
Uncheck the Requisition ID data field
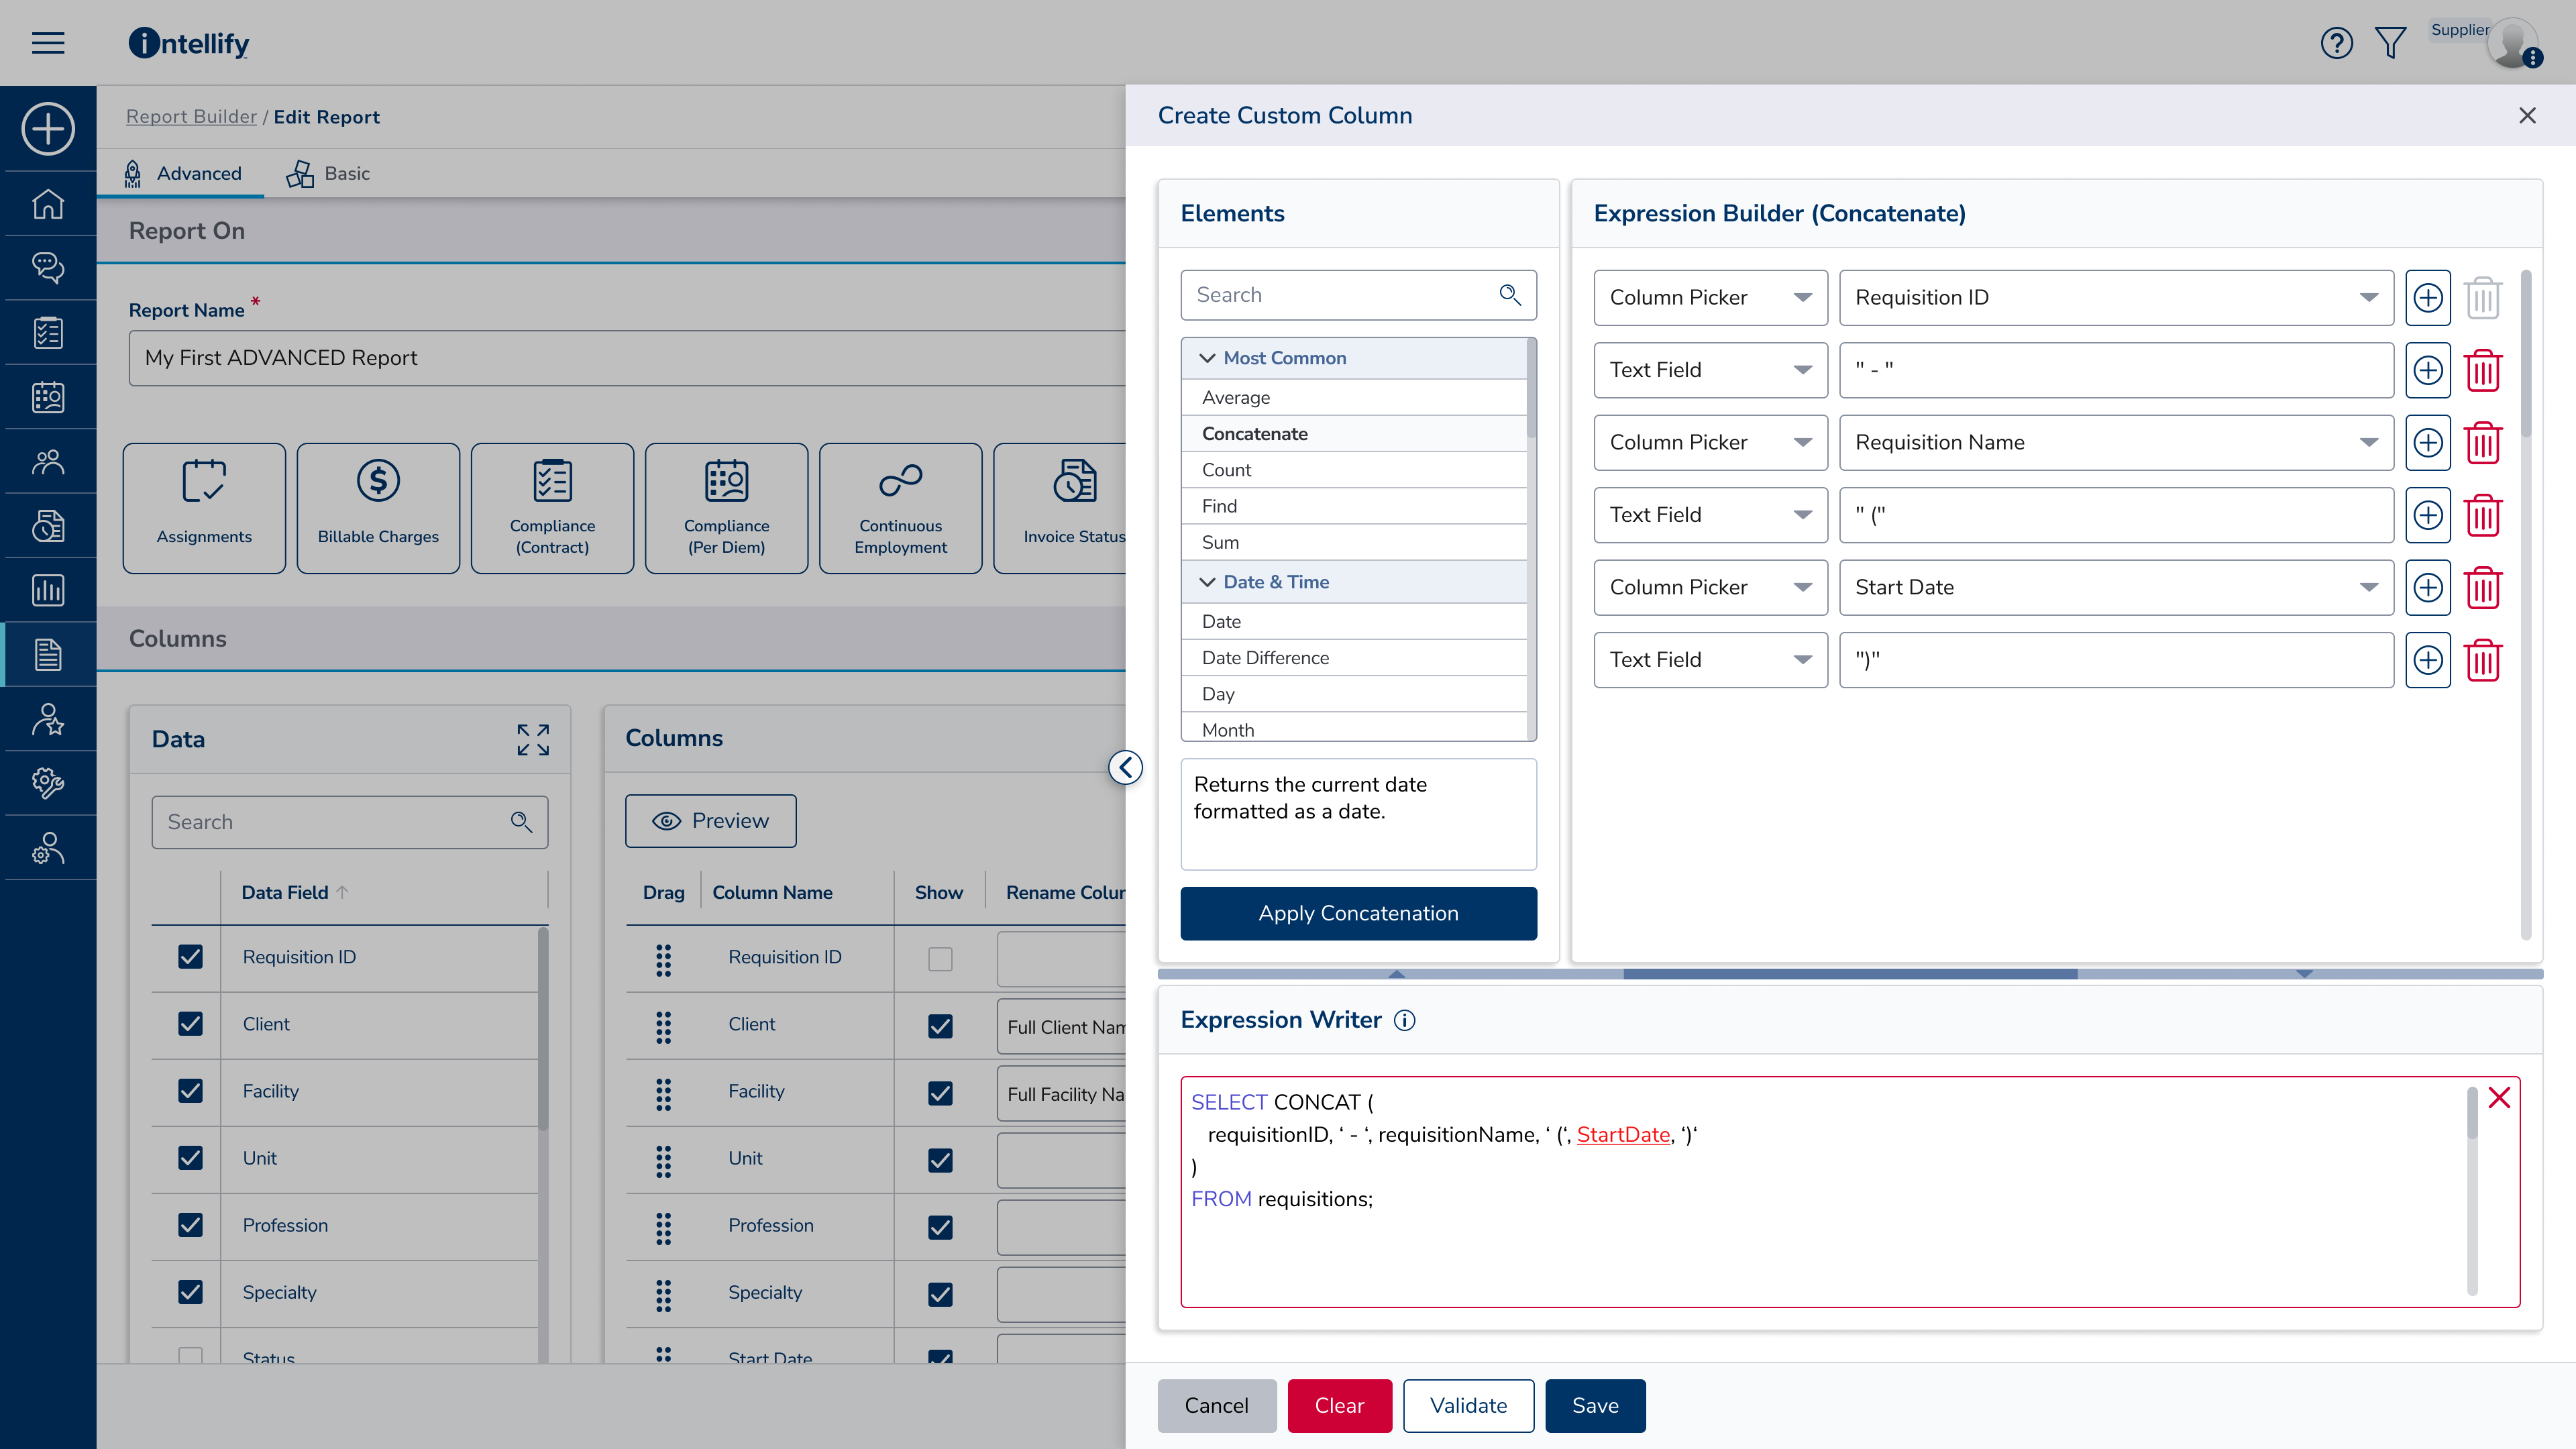click(189, 956)
